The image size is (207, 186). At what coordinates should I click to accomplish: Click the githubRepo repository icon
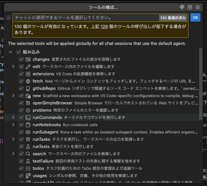(x=28, y=89)
